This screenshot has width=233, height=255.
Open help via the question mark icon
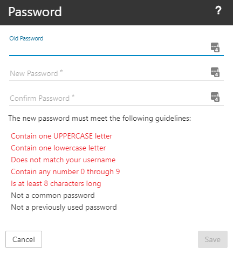coord(218,11)
